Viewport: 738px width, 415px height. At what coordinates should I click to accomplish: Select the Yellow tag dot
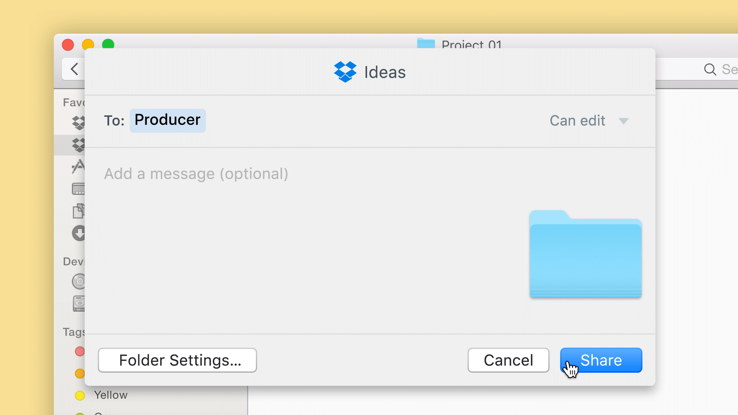point(80,395)
